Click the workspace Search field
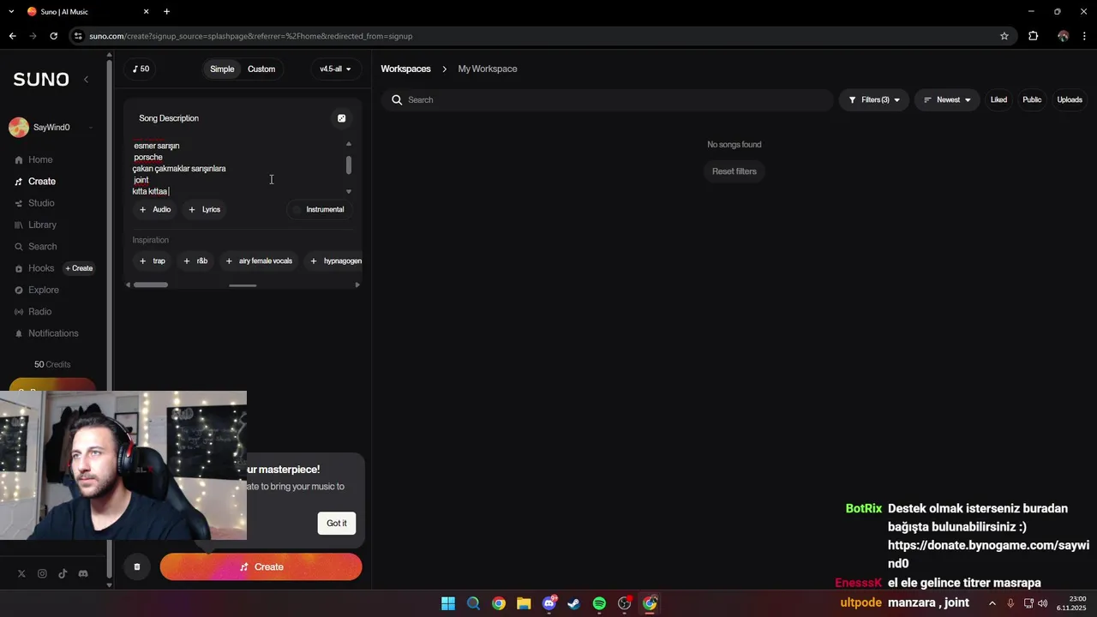The image size is (1097, 617). click(x=608, y=100)
